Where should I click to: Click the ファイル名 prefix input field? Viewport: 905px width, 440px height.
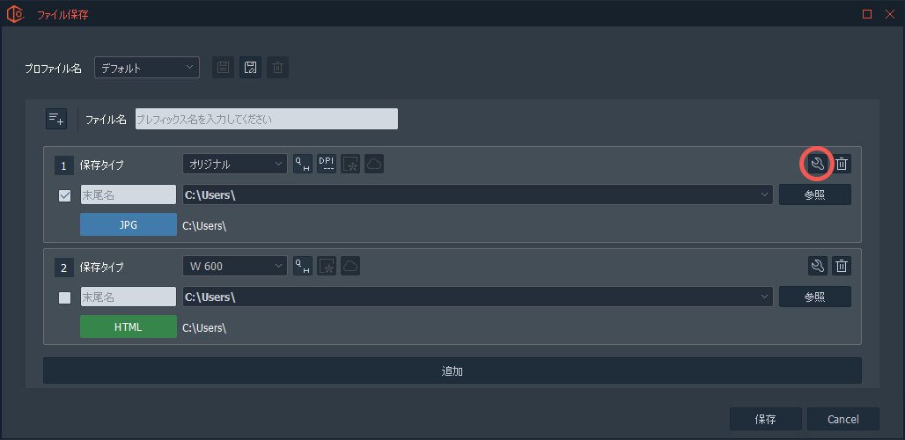point(266,119)
